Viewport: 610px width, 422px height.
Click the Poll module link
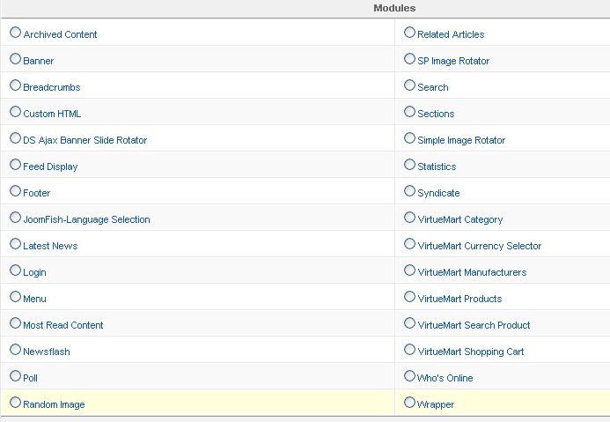tap(30, 379)
